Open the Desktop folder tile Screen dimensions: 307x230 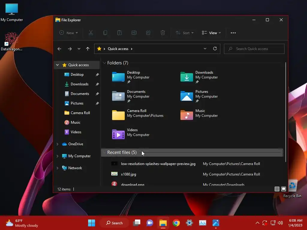click(131, 77)
